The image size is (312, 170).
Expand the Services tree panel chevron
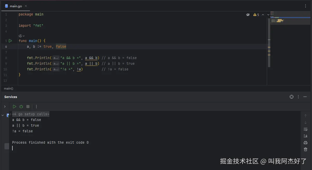coord(5,107)
